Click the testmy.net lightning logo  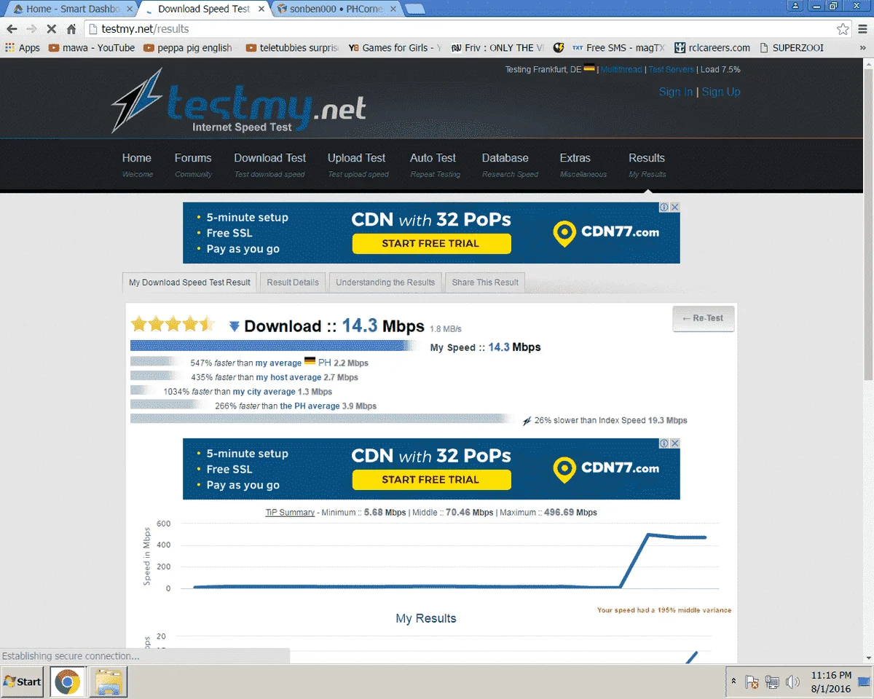click(239, 100)
